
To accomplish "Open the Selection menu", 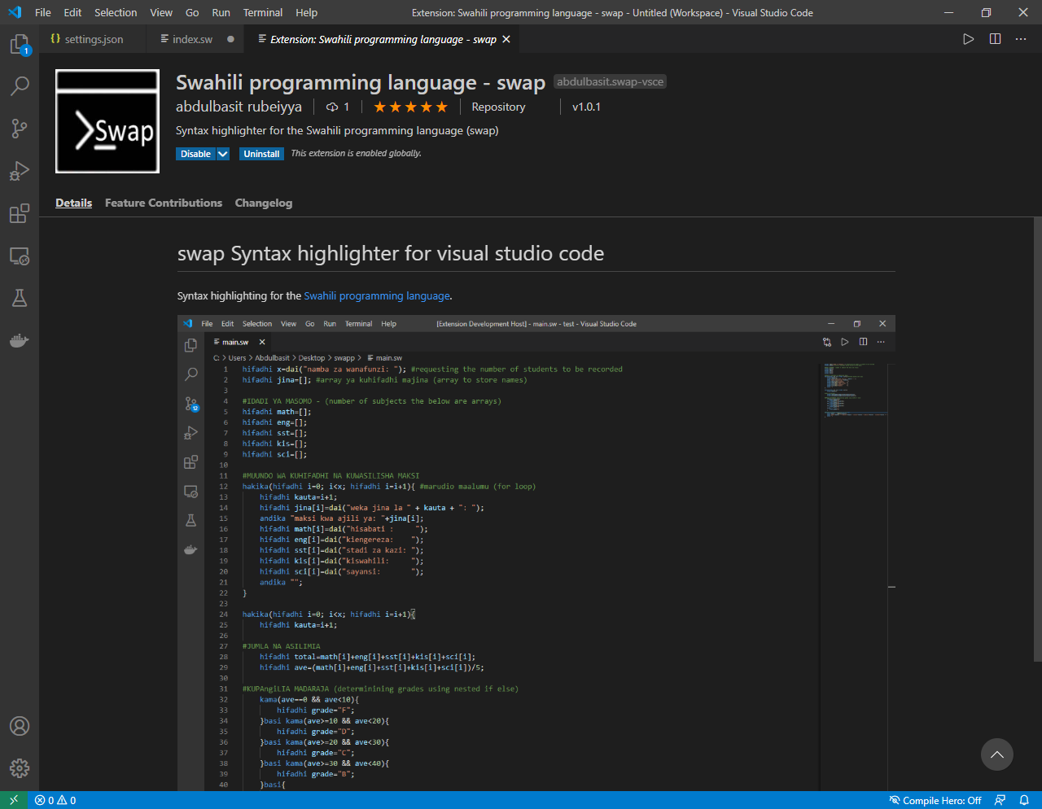I will pyautogui.click(x=116, y=12).
